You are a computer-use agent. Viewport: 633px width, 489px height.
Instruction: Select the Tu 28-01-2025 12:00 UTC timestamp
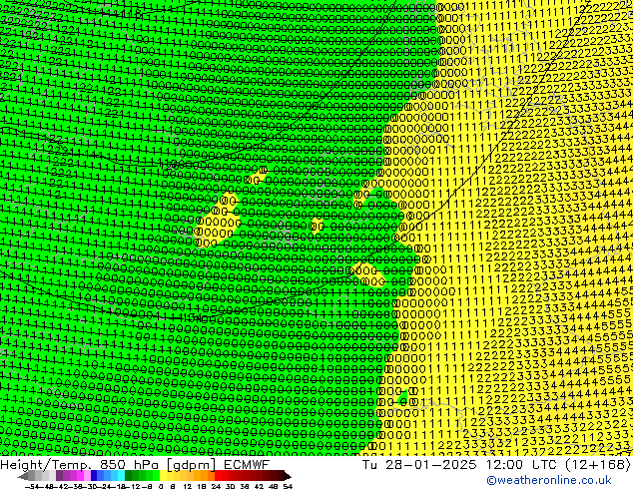point(496,464)
